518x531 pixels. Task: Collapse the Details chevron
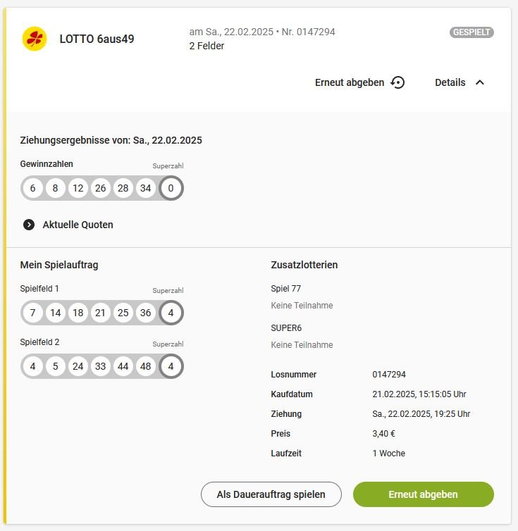tap(480, 82)
